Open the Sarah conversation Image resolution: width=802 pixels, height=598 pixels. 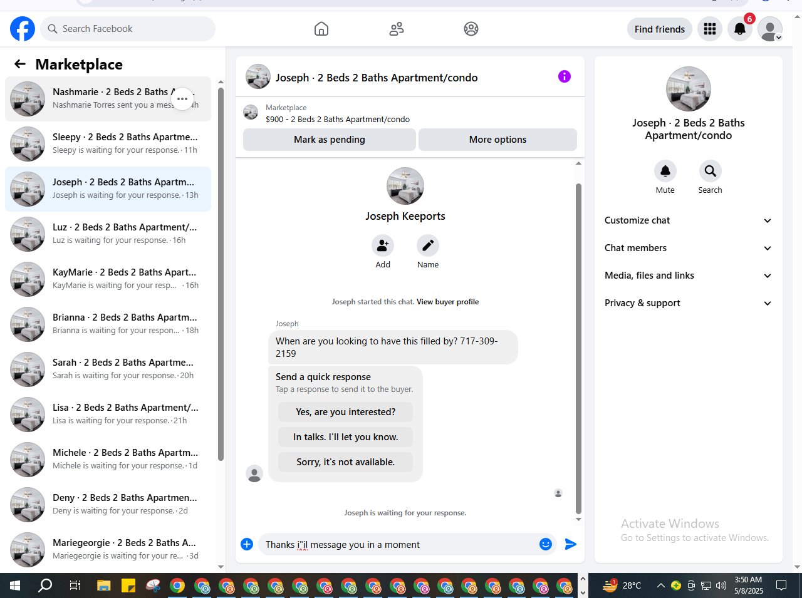[108, 369]
